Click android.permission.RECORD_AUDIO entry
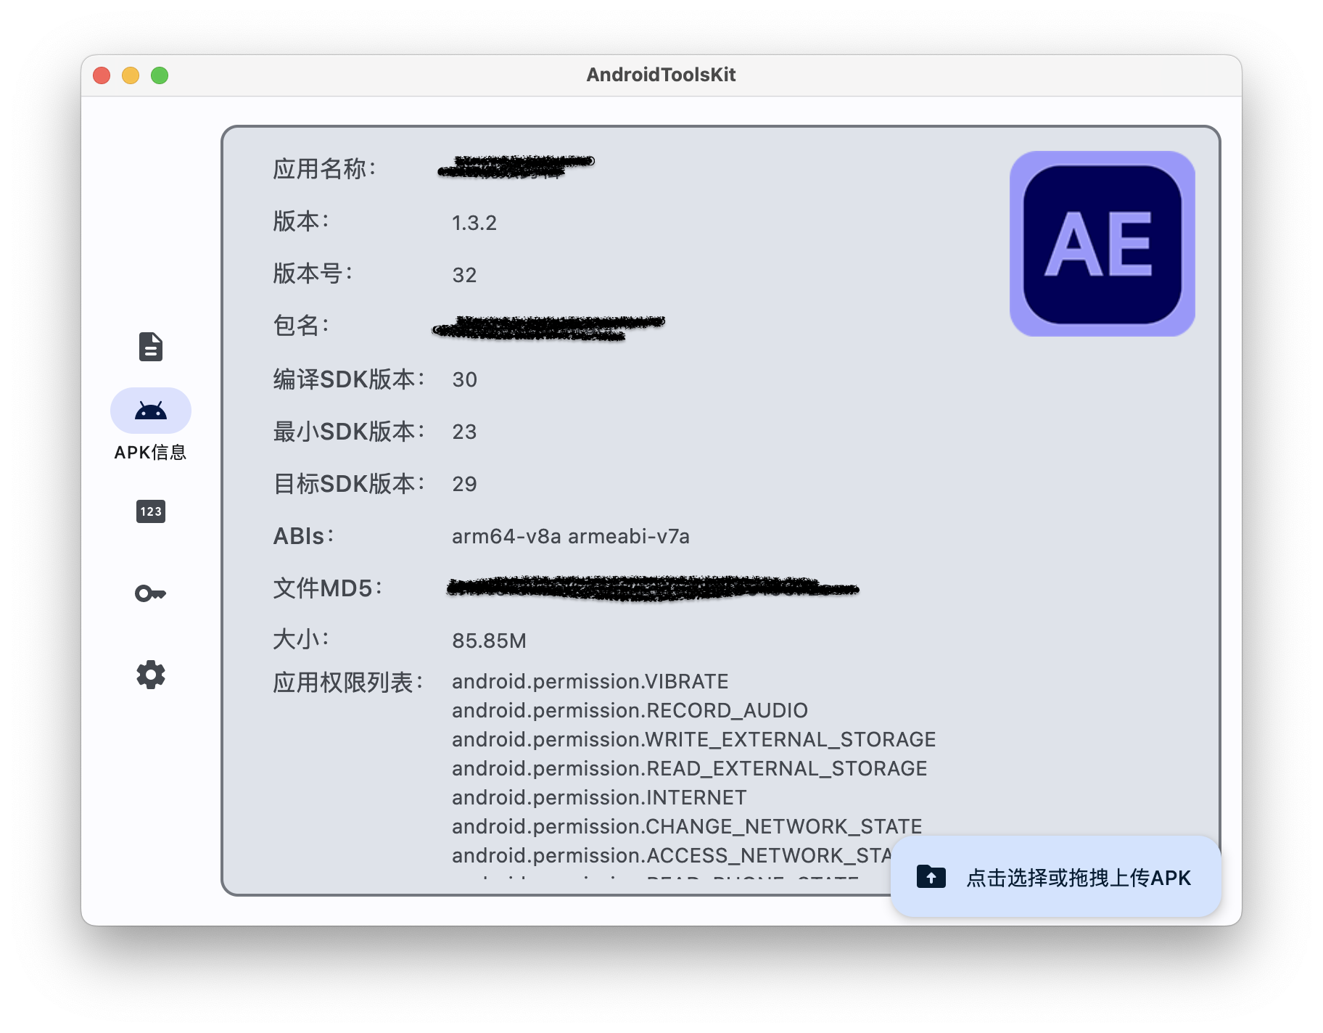Image resolution: width=1323 pixels, height=1033 pixels. 630,710
